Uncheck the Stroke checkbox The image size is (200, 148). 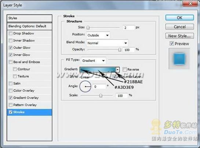11,112
